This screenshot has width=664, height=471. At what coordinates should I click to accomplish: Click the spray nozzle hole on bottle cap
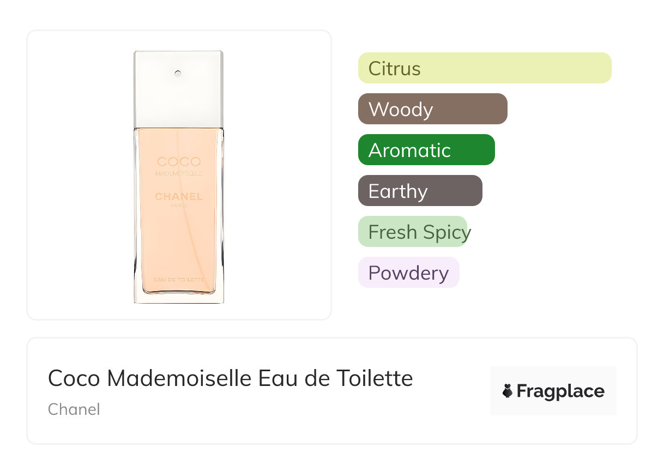[x=178, y=73]
